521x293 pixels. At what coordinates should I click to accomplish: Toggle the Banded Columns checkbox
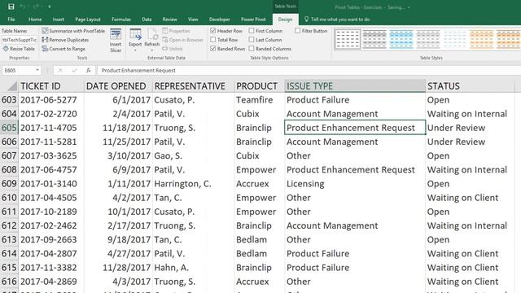coord(252,49)
